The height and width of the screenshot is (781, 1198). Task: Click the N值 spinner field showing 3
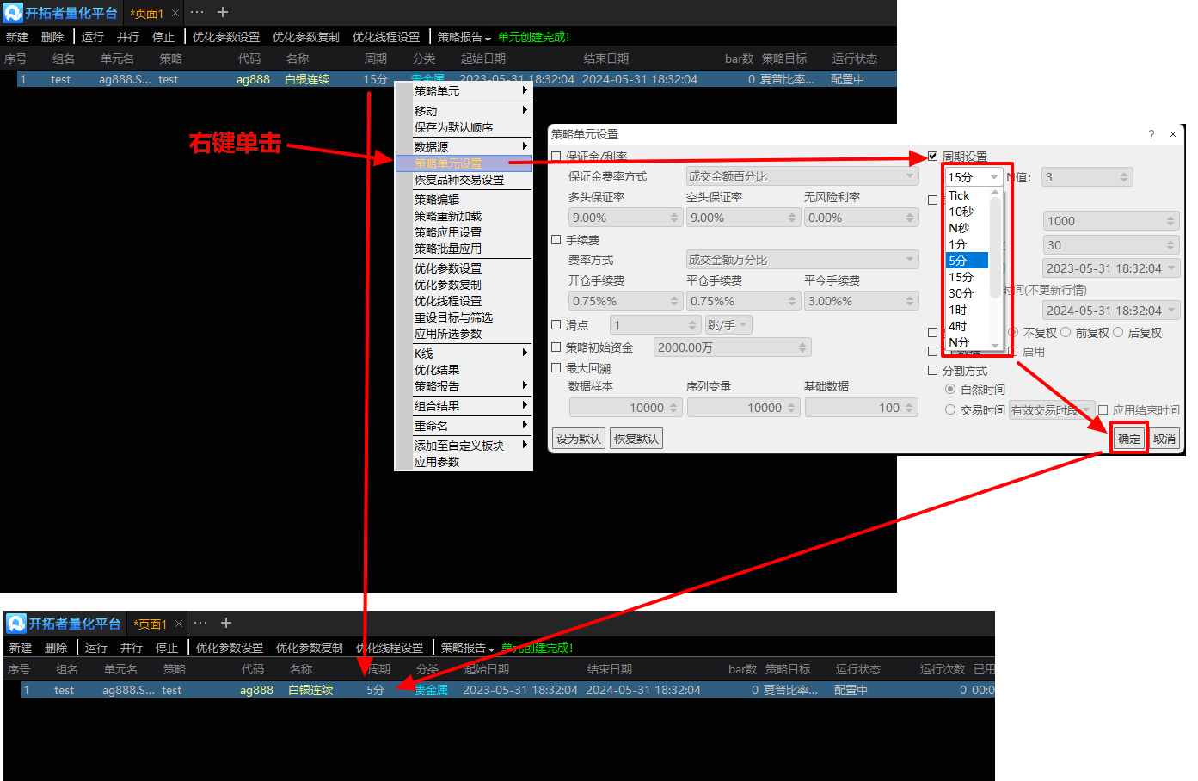point(1087,177)
